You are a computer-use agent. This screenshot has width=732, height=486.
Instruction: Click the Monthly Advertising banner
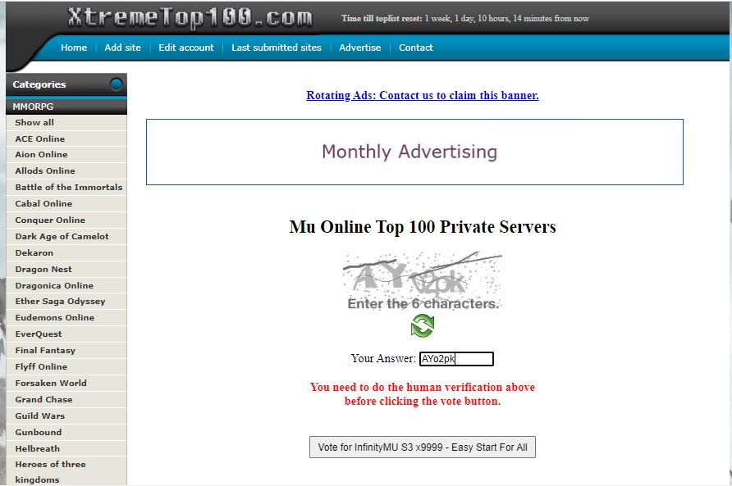(414, 152)
